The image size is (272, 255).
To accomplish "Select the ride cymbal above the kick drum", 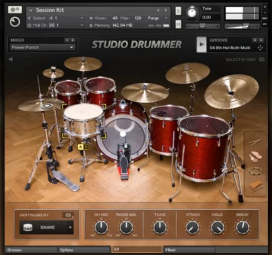I will [145, 92].
